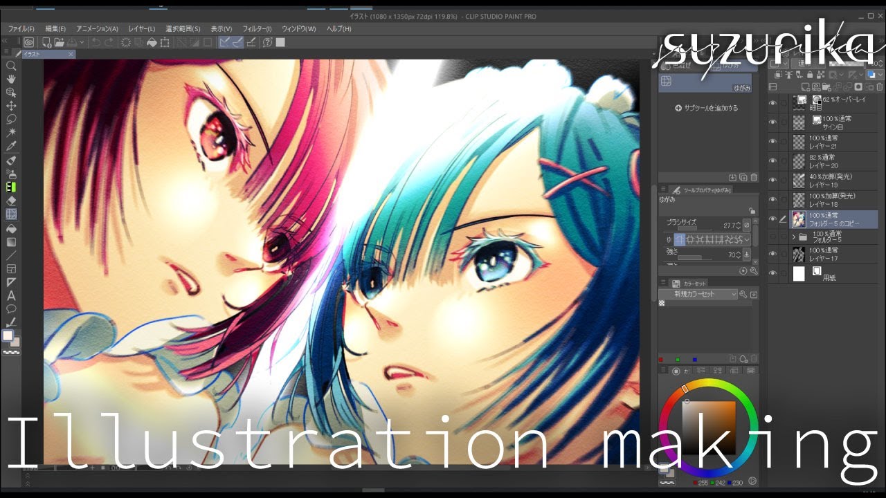Select the Liquify mesh tool

(11, 214)
